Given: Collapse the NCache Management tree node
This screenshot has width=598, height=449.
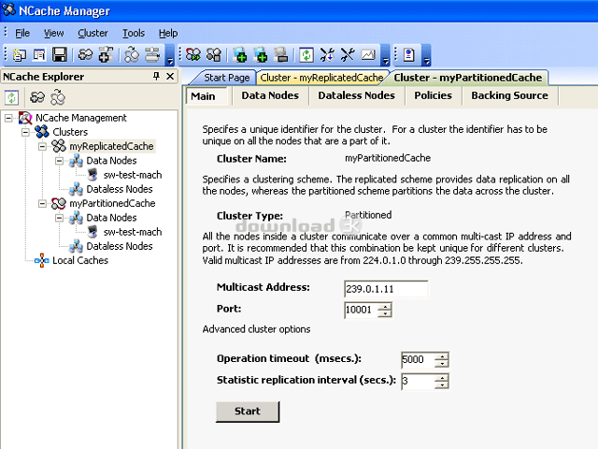Looking at the screenshot, I should point(8,118).
